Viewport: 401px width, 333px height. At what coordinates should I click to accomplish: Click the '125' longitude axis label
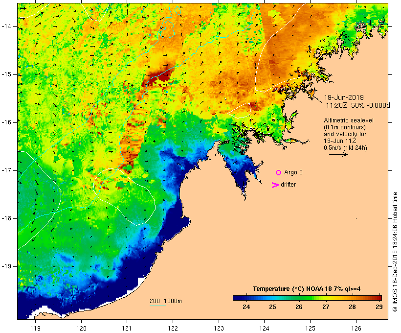311,328
